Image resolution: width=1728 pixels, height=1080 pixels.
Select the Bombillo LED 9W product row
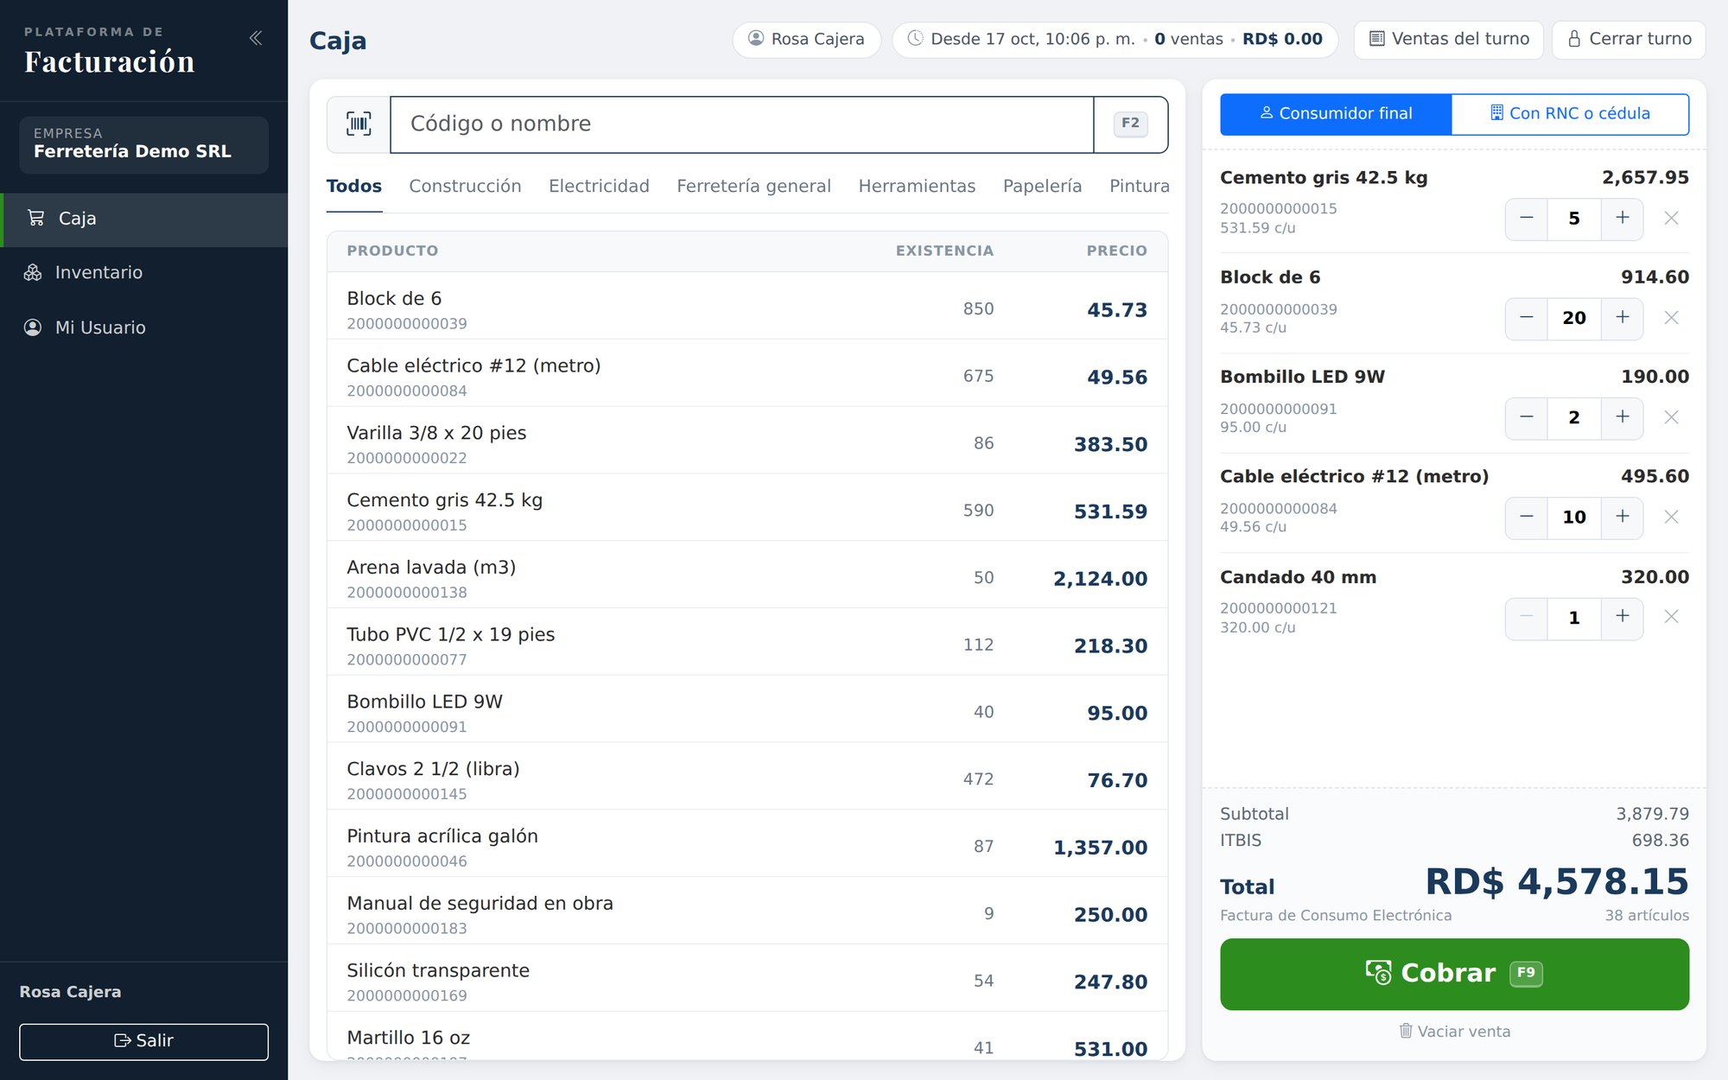pos(747,710)
